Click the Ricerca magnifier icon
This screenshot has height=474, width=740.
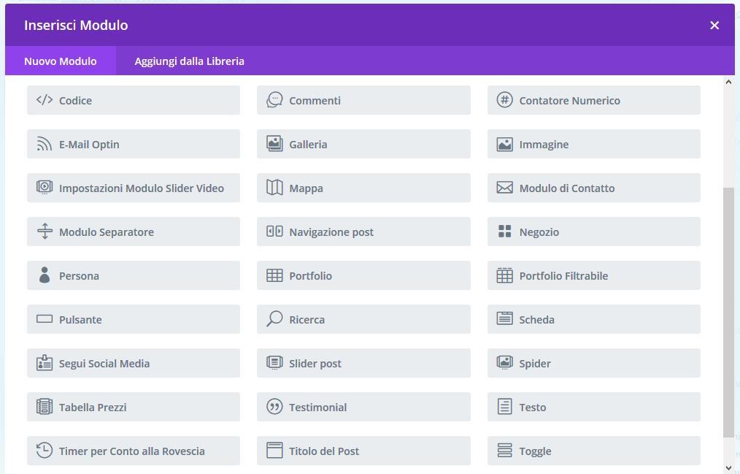click(x=274, y=319)
